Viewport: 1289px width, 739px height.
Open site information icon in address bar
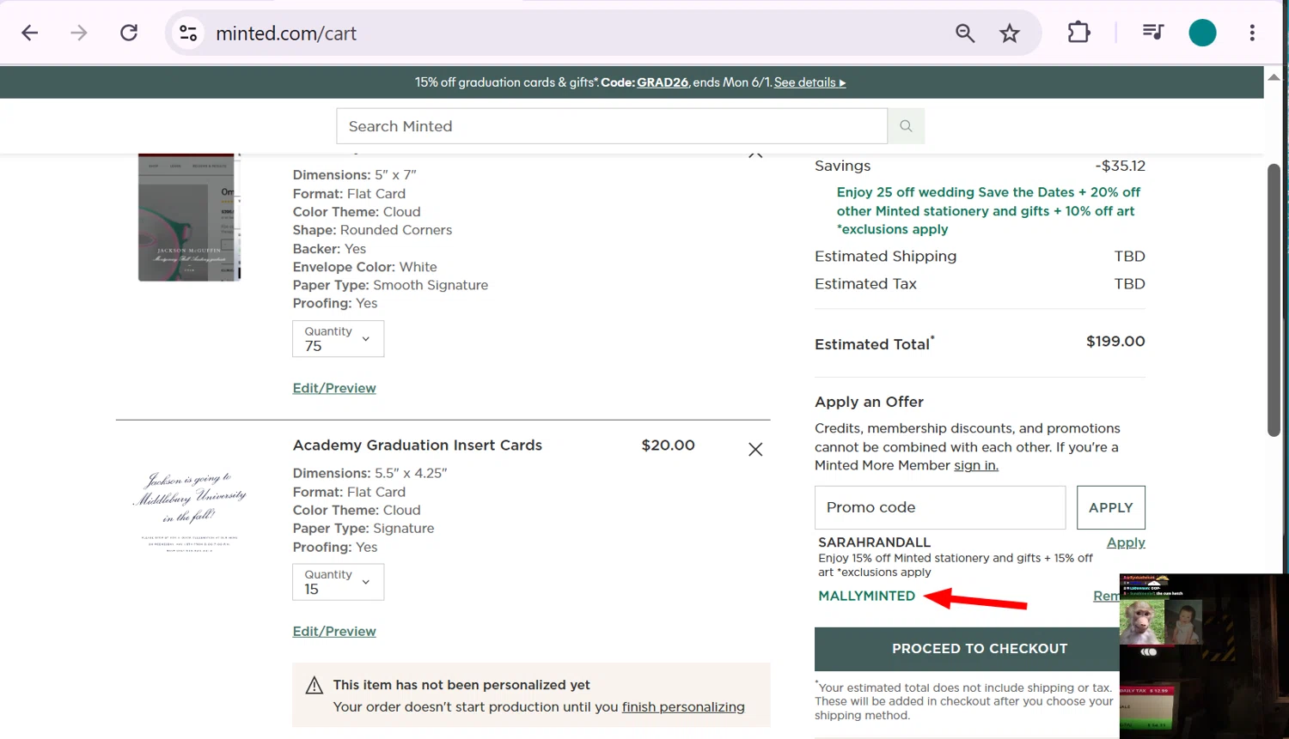[188, 33]
